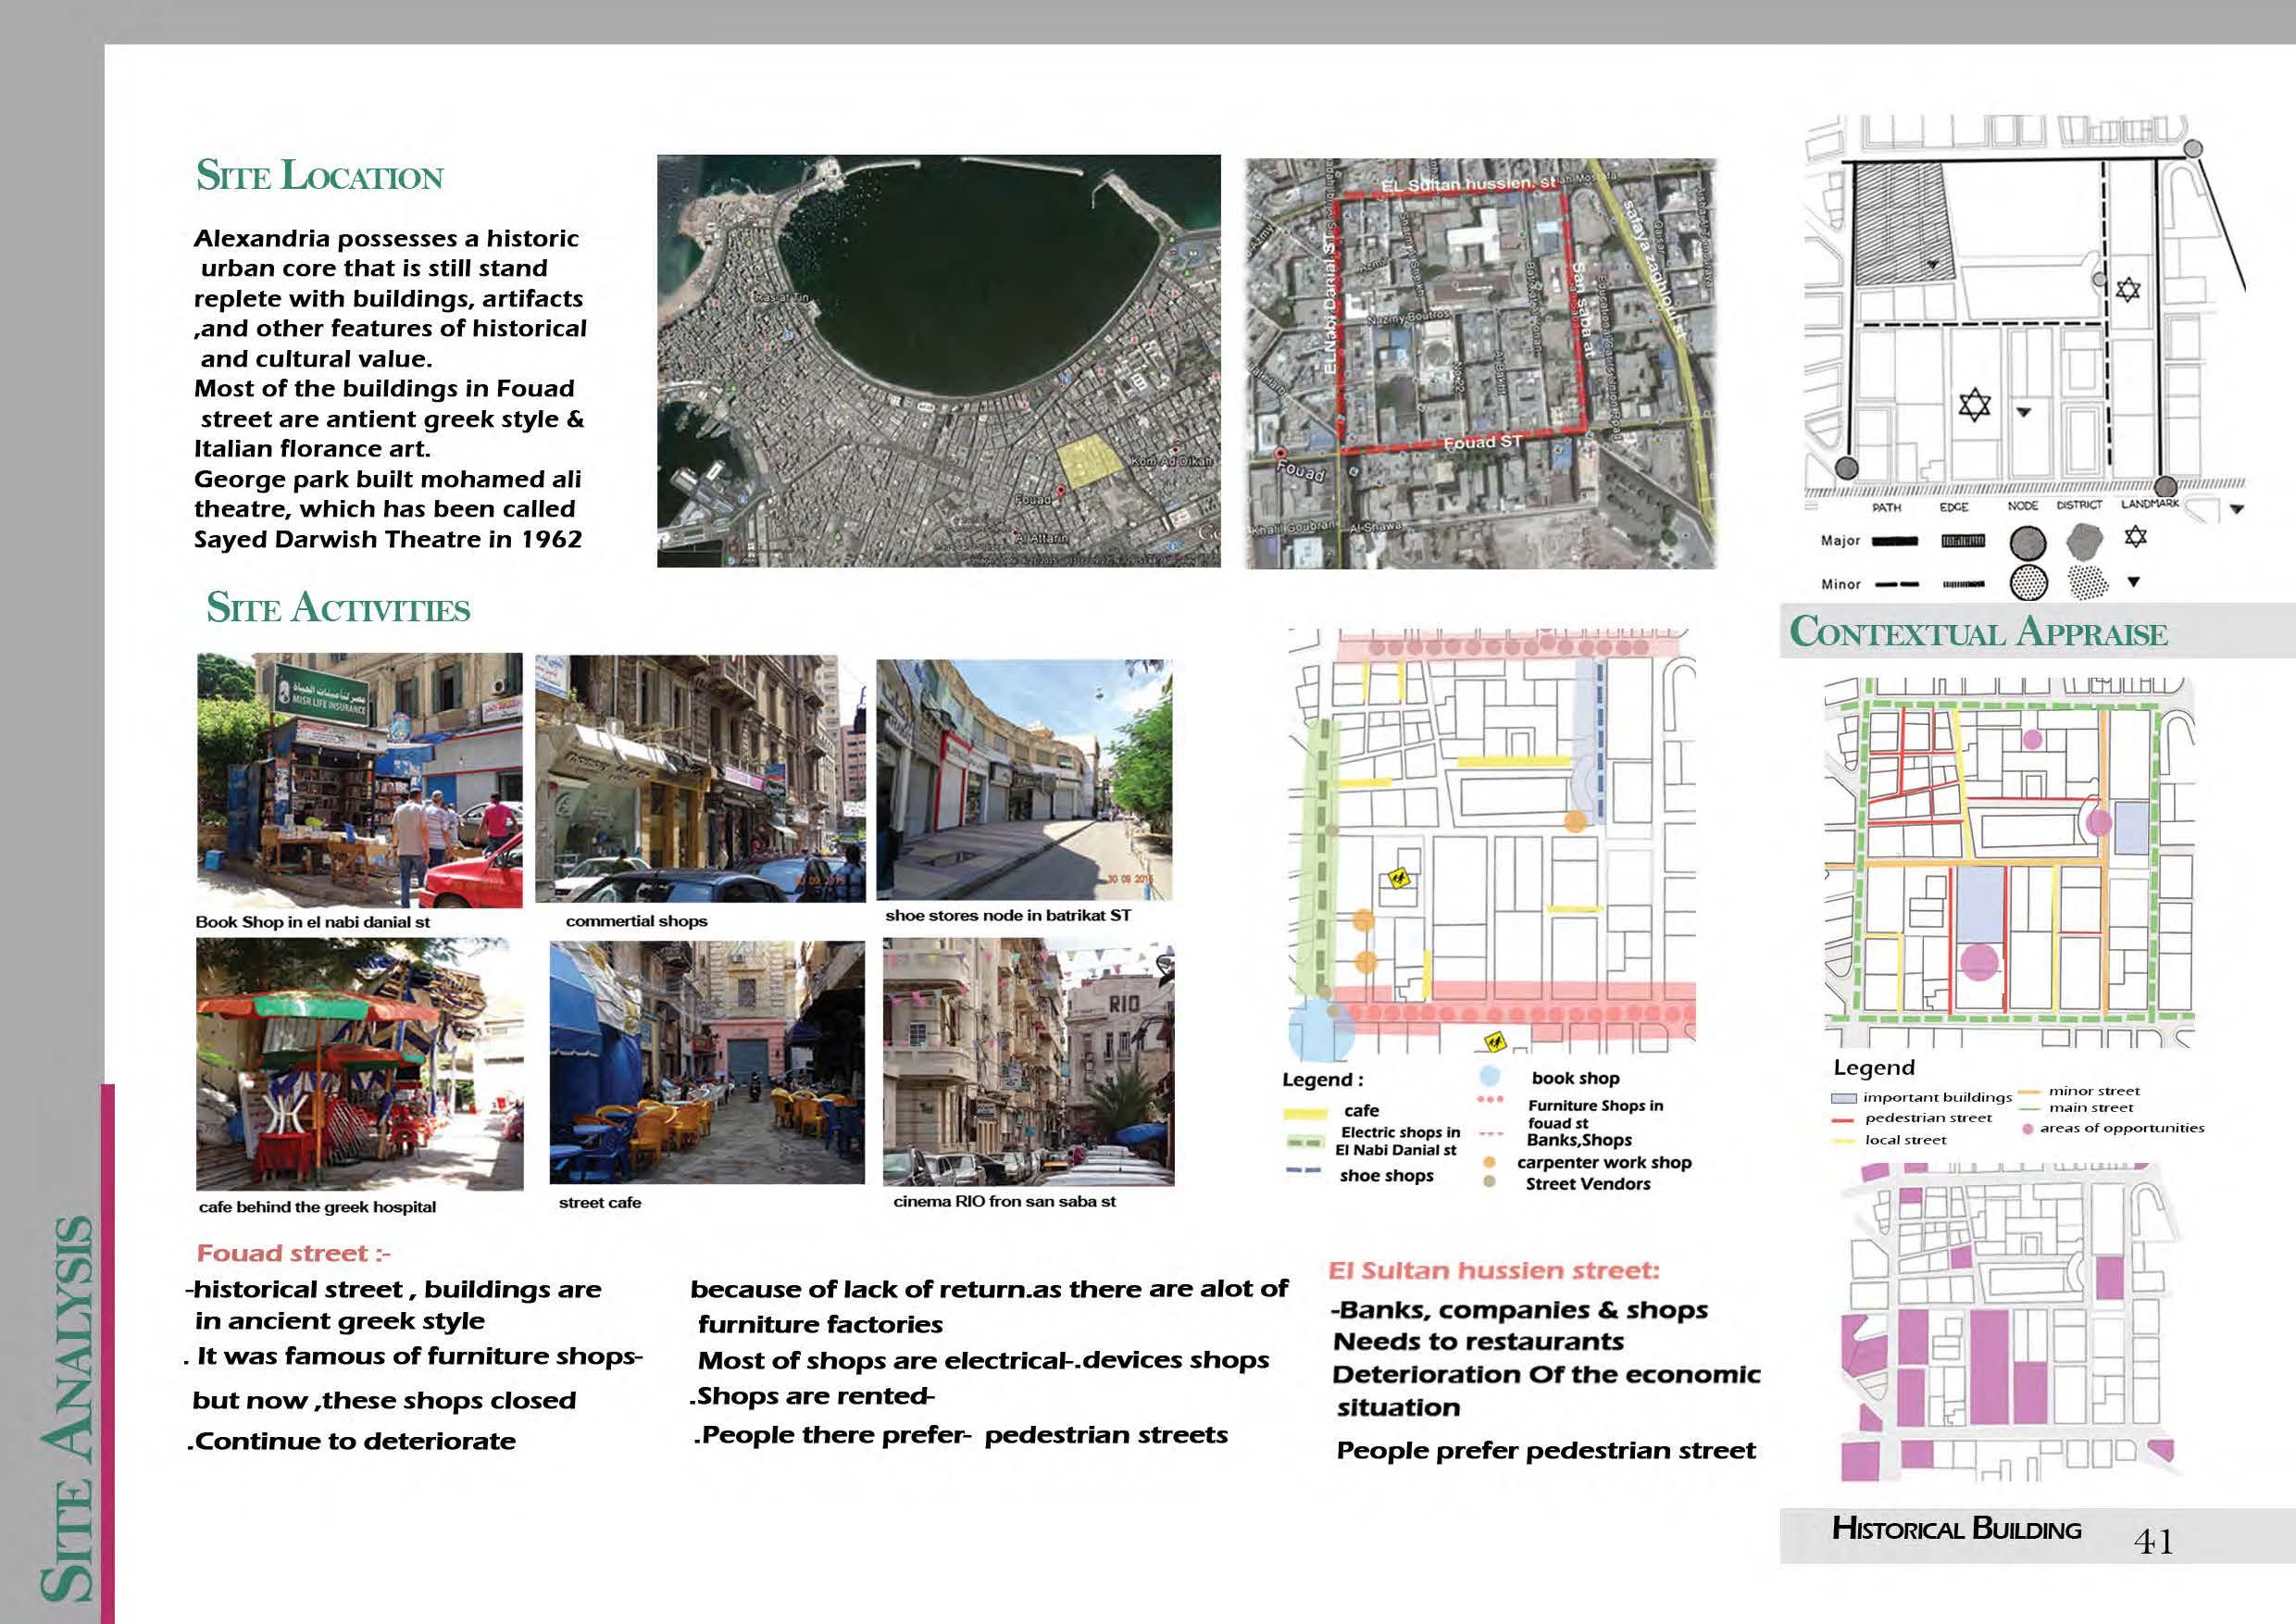Open the Alexandria harbor satellite image
2296x1624 pixels.
938,360
